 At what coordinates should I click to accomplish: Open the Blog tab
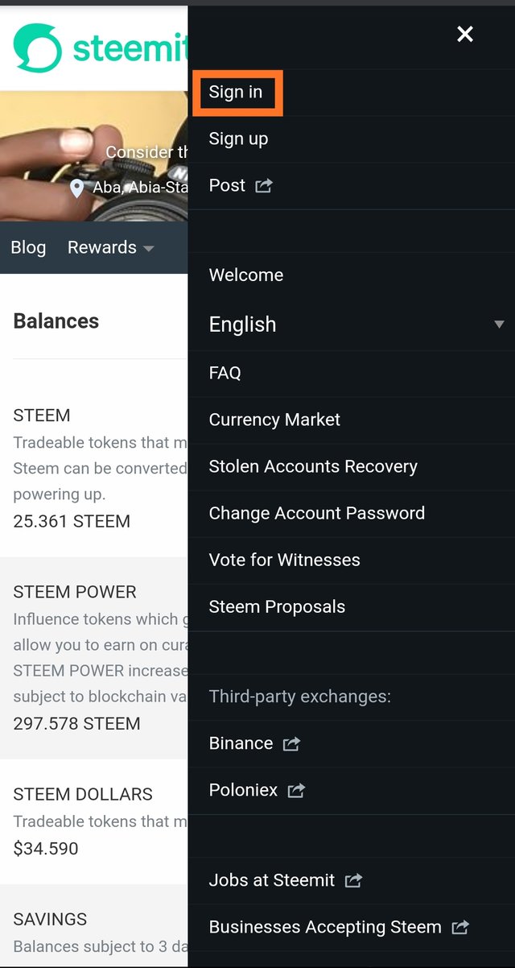click(28, 248)
